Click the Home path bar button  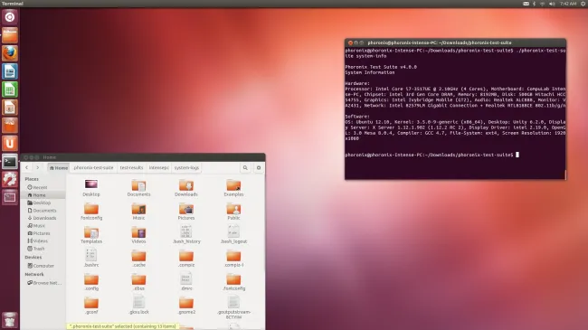click(x=59, y=167)
